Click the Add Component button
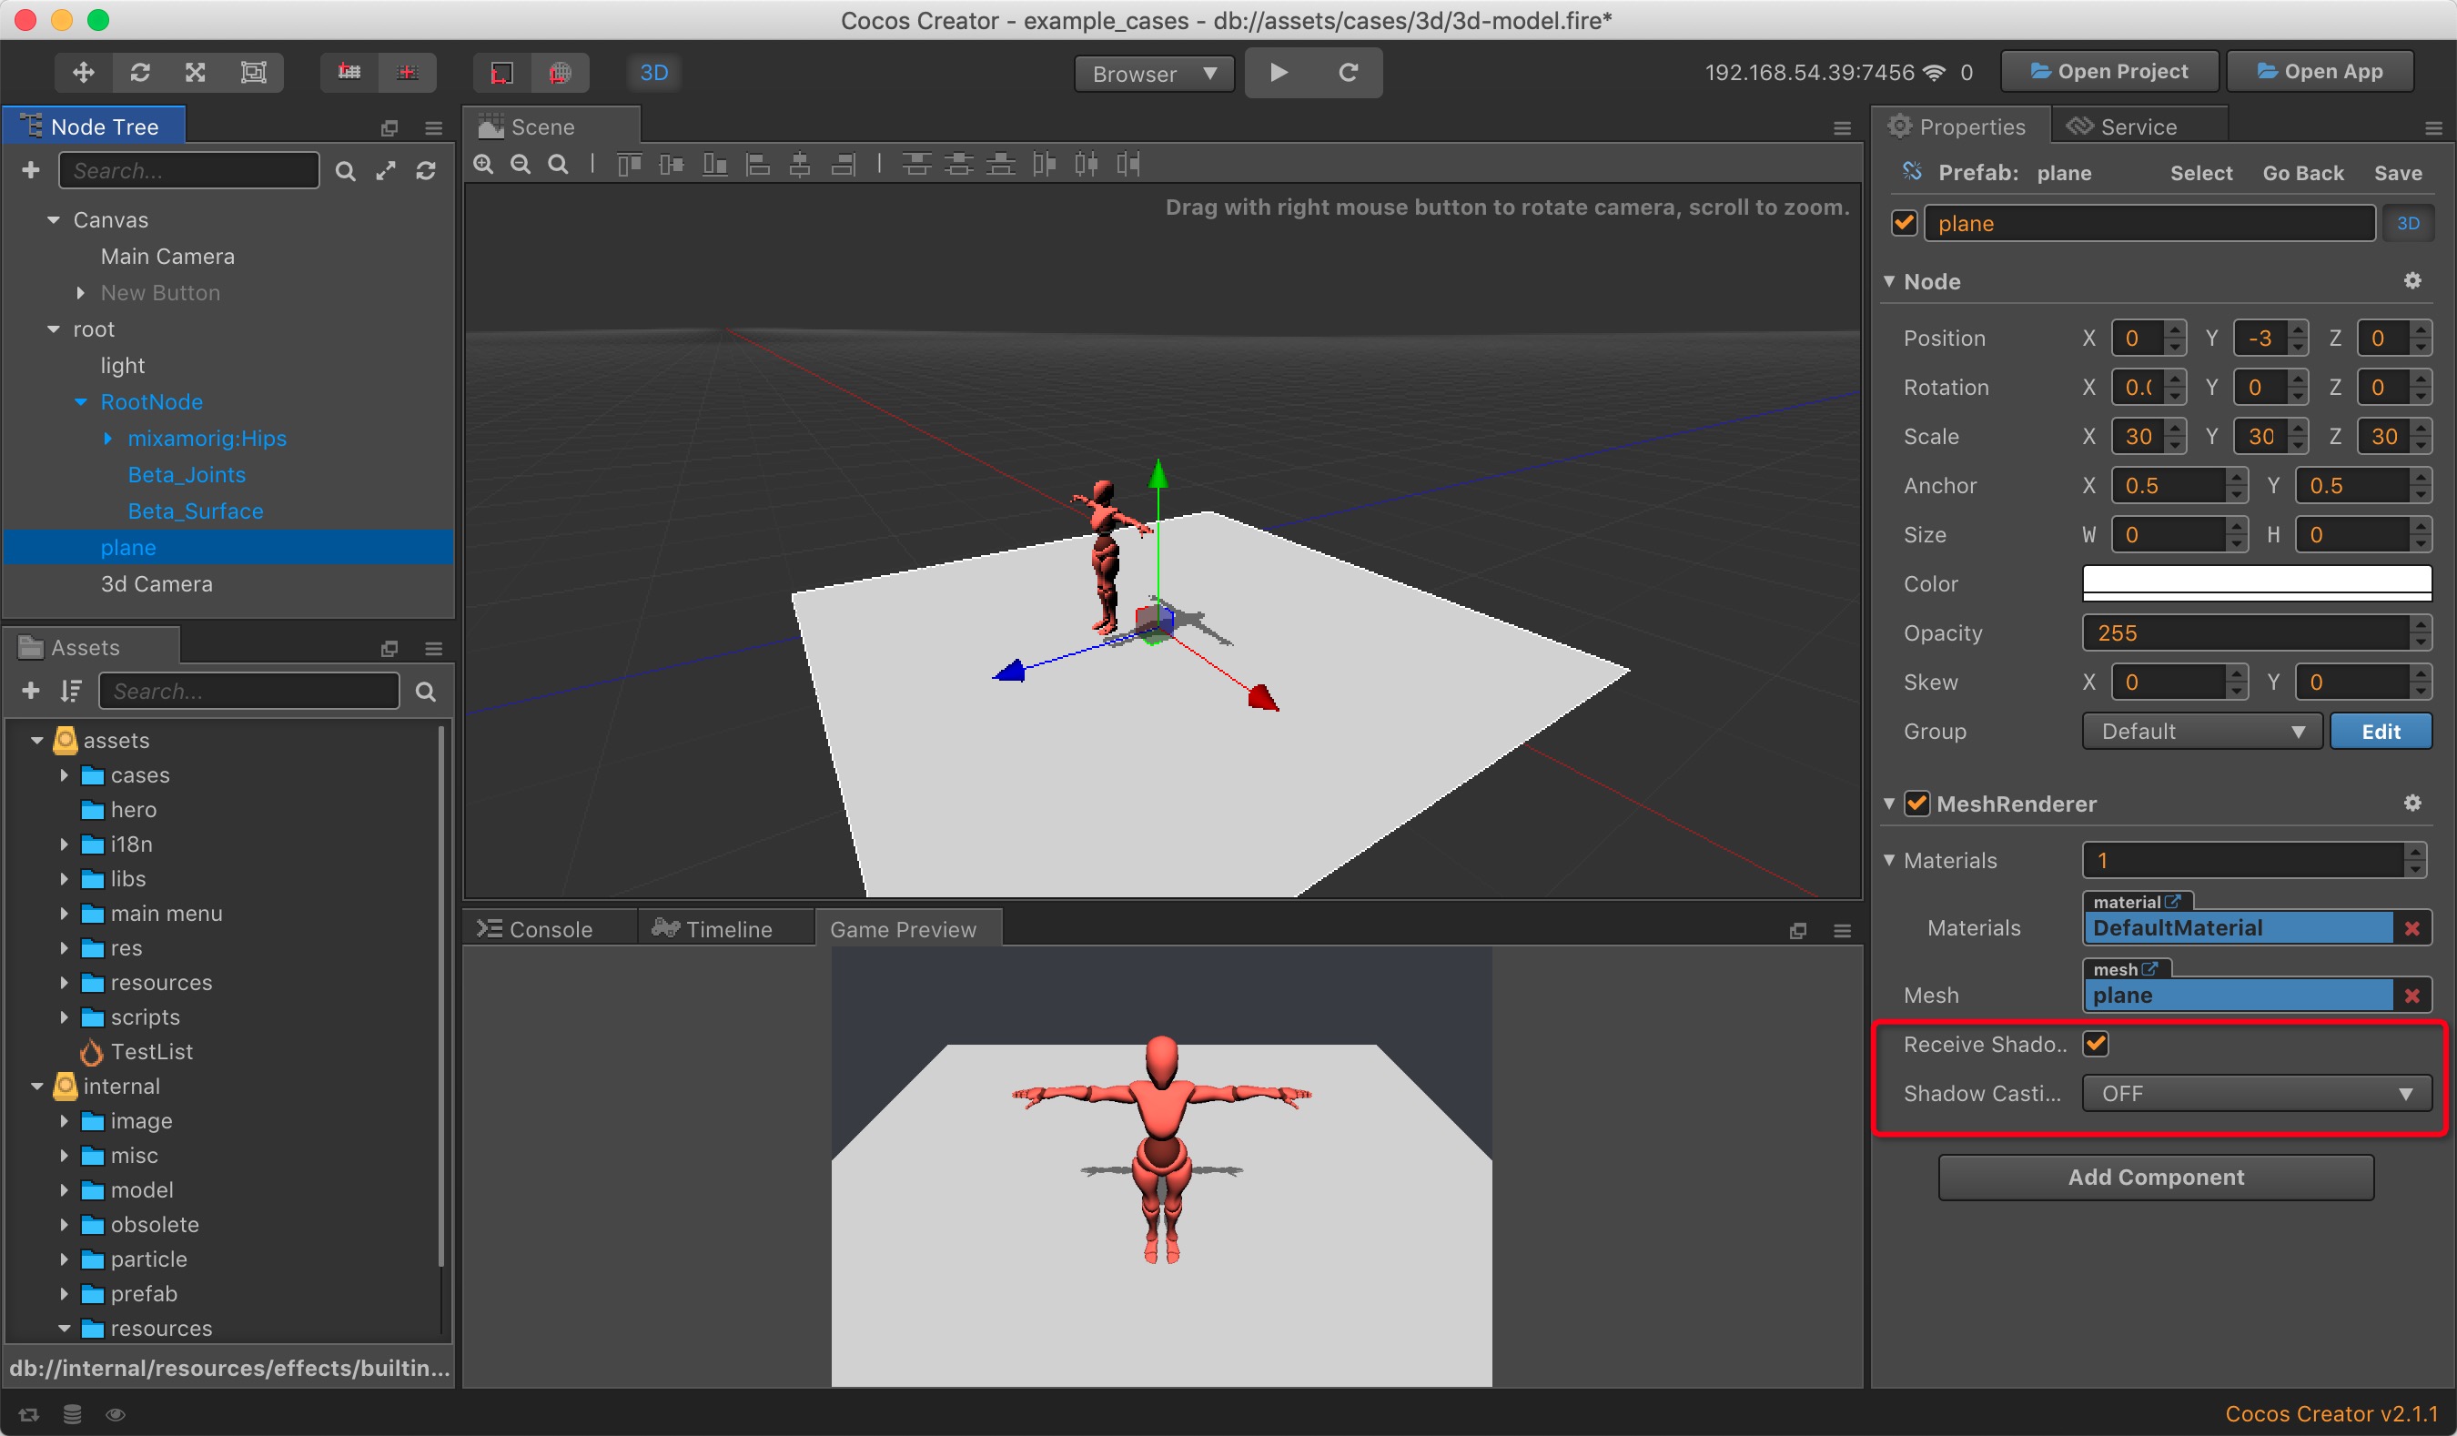2457x1436 pixels. click(x=2158, y=1176)
